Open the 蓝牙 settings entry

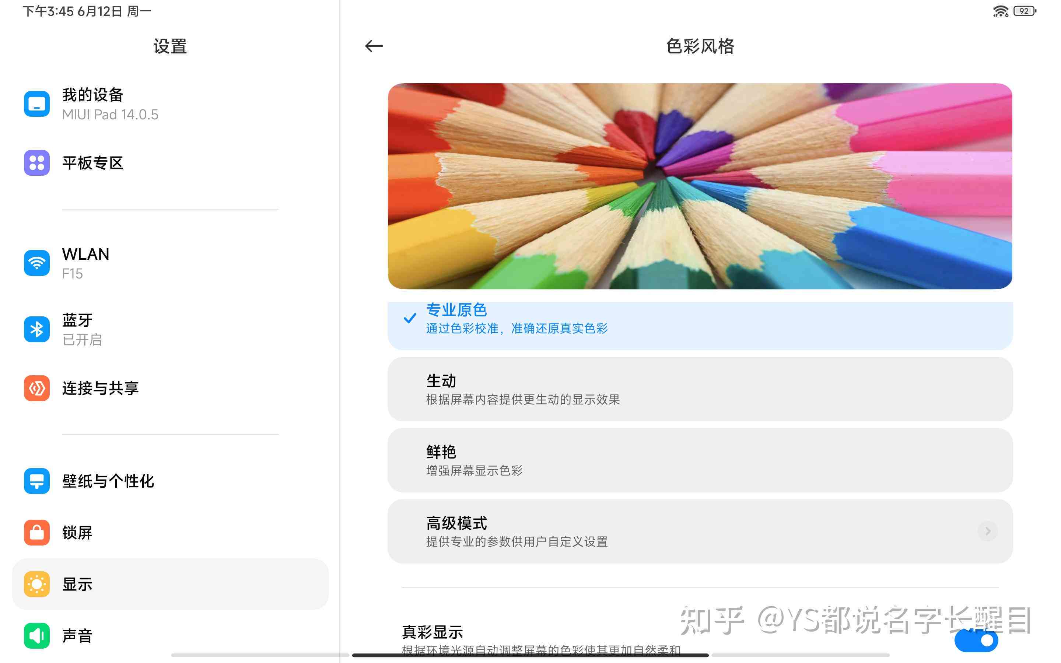[x=170, y=329]
